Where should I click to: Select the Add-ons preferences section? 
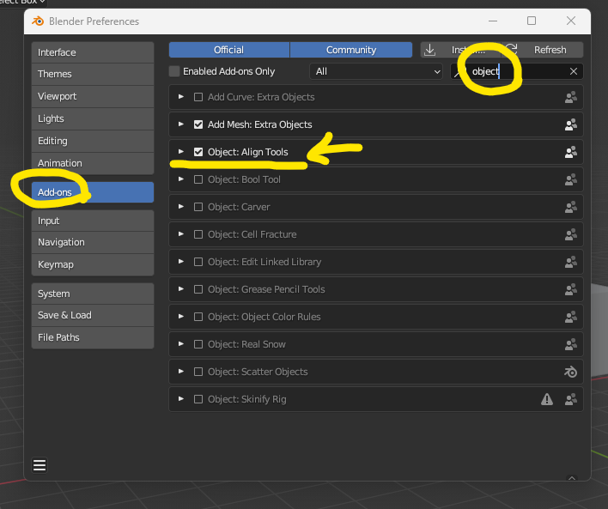(x=93, y=192)
